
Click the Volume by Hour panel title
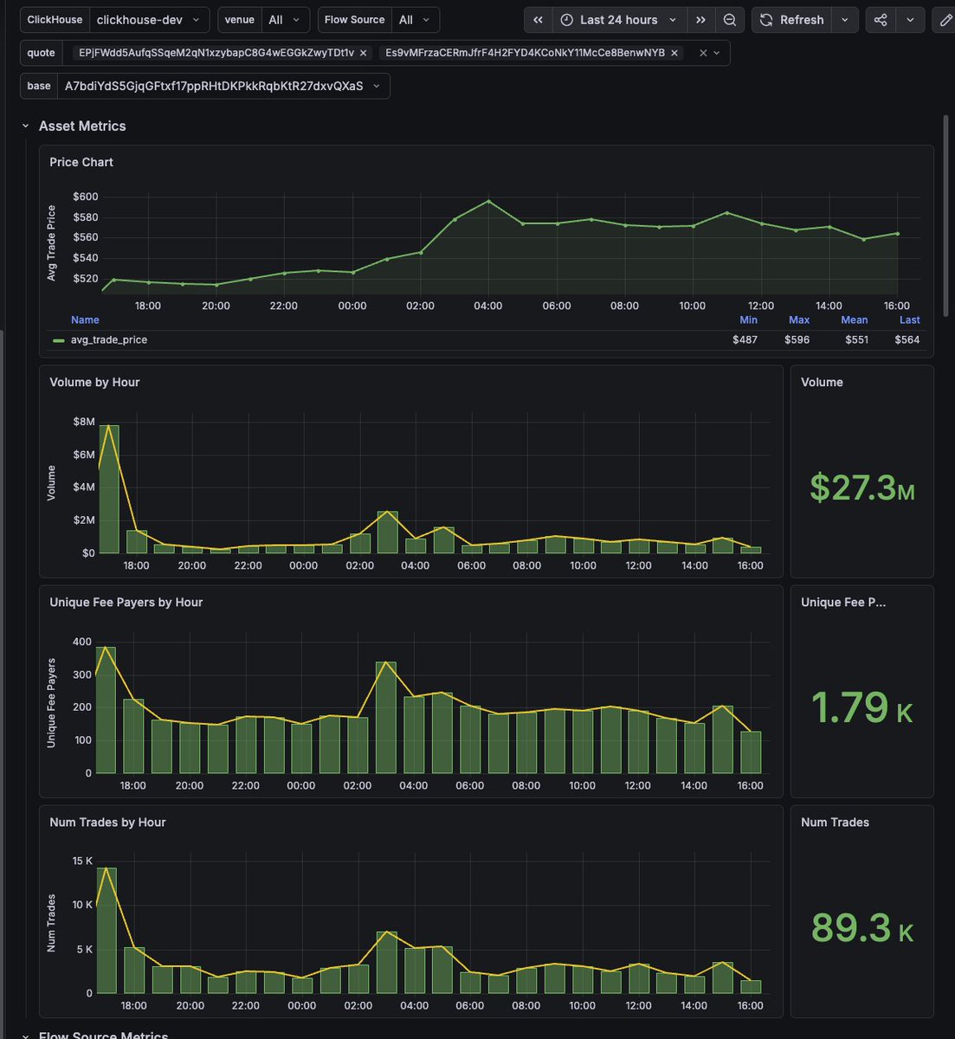pyautogui.click(x=94, y=382)
